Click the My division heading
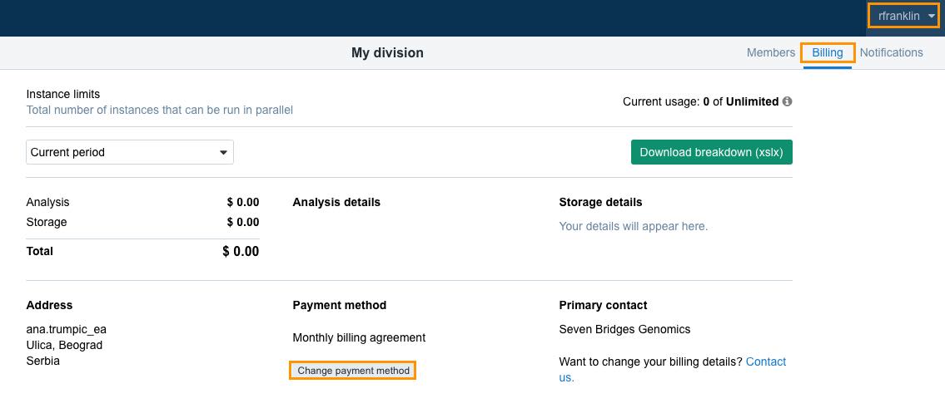 (387, 53)
